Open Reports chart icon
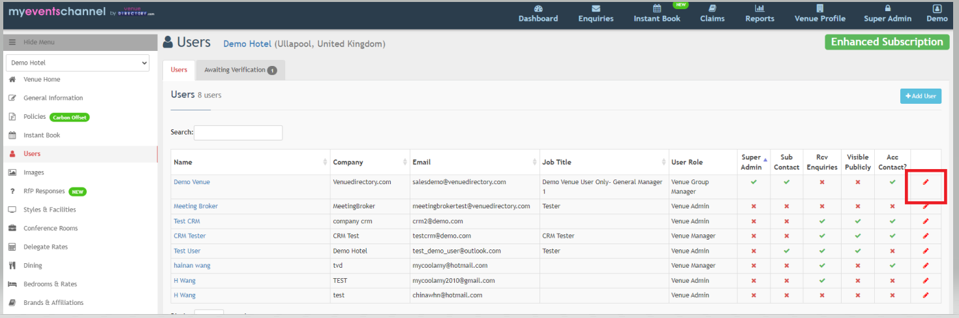Image resolution: width=959 pixels, height=318 pixels. point(759,8)
